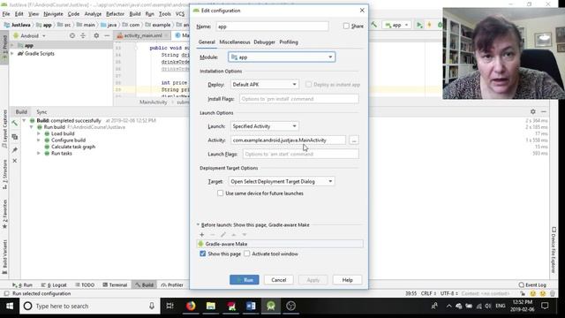Toggle Deploy as instant app checkbox
The width and height of the screenshot is (565, 318).
(308, 85)
